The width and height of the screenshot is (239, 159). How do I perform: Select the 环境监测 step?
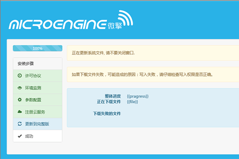tap(38, 88)
